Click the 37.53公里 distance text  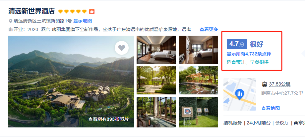[280, 84]
